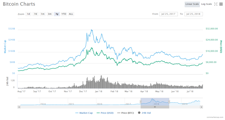The width and height of the screenshot is (225, 120).
Task: Toggle 24h Vol series in legend
Action: (144, 113)
